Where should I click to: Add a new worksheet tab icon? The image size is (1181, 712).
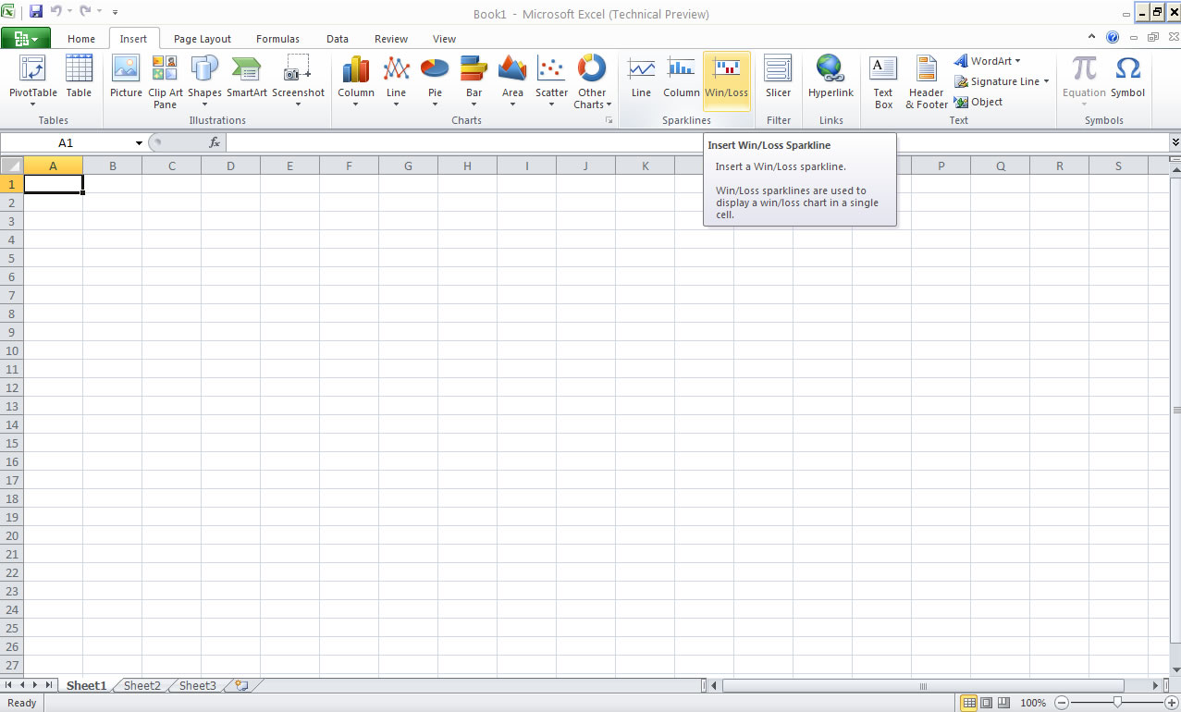242,685
